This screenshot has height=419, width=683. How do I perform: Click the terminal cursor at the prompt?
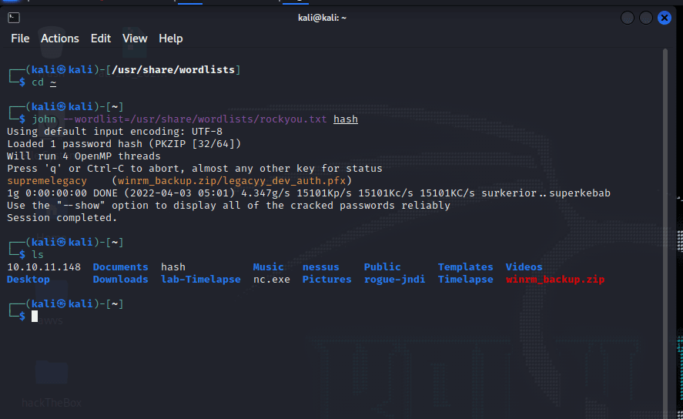pos(35,317)
